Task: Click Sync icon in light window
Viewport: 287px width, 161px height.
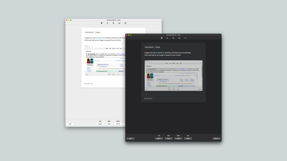Action: tap(125, 23)
